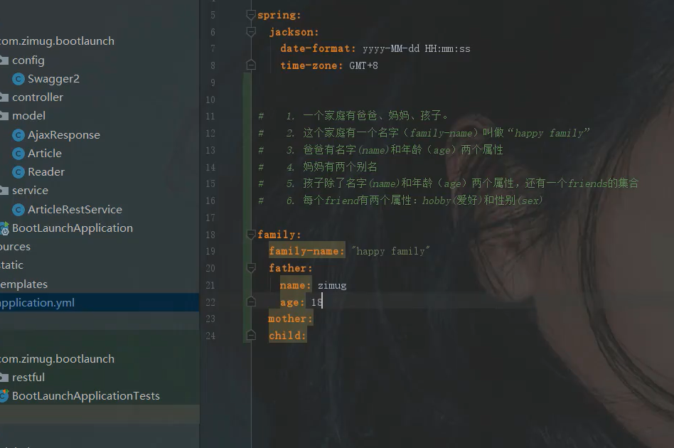Screen dimensions: 674x448
Task: Click the ArticleRestService class icon
Action: tap(18, 210)
